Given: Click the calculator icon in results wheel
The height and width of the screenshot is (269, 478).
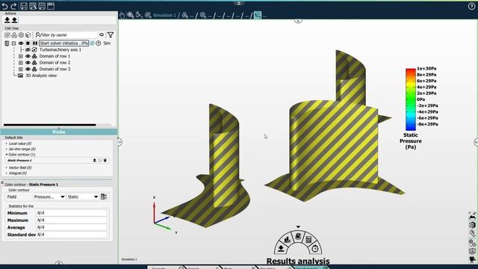Looking at the screenshot, I should click(x=308, y=240).
